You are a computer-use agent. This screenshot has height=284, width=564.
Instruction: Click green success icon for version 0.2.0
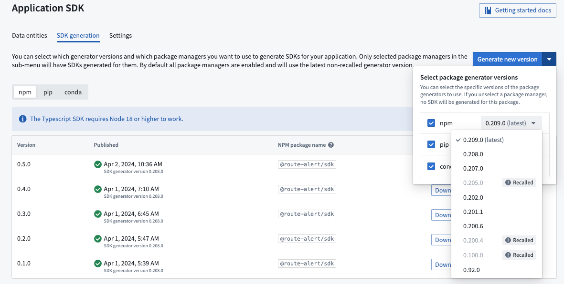click(x=97, y=239)
